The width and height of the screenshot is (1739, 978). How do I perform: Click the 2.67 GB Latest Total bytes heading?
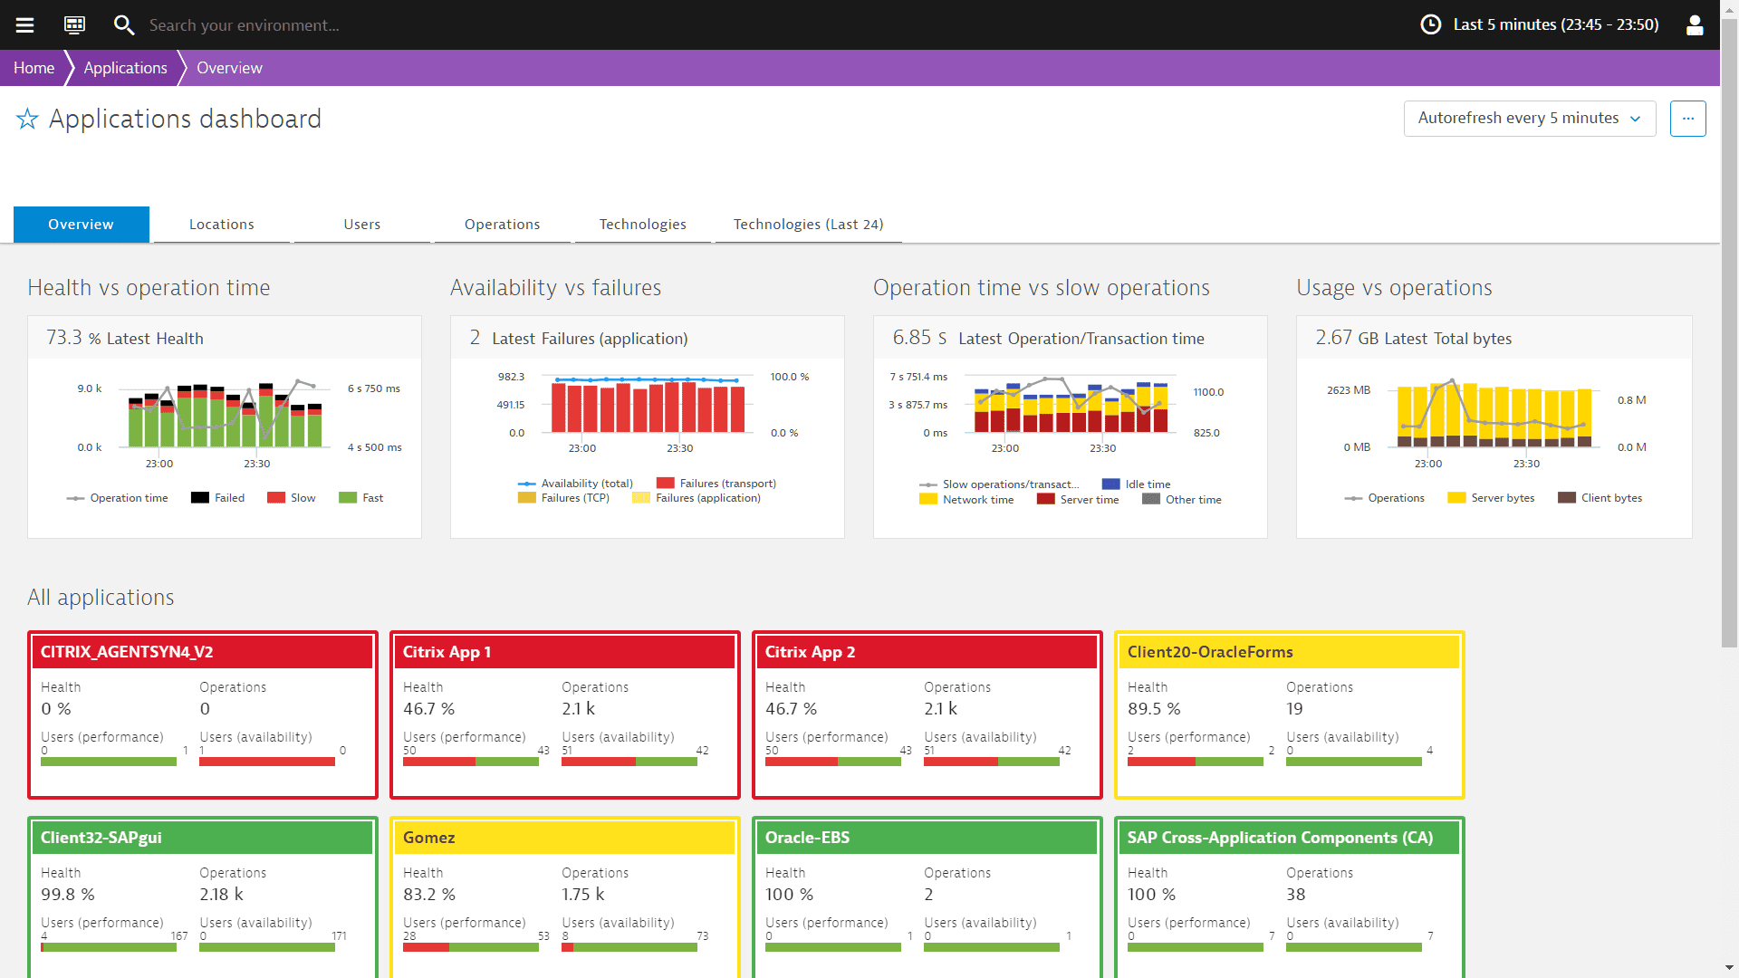coord(1414,338)
